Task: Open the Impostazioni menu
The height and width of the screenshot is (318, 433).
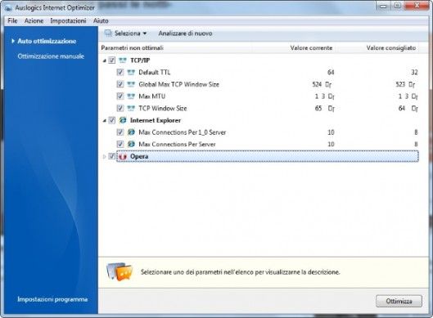Action: click(68, 20)
